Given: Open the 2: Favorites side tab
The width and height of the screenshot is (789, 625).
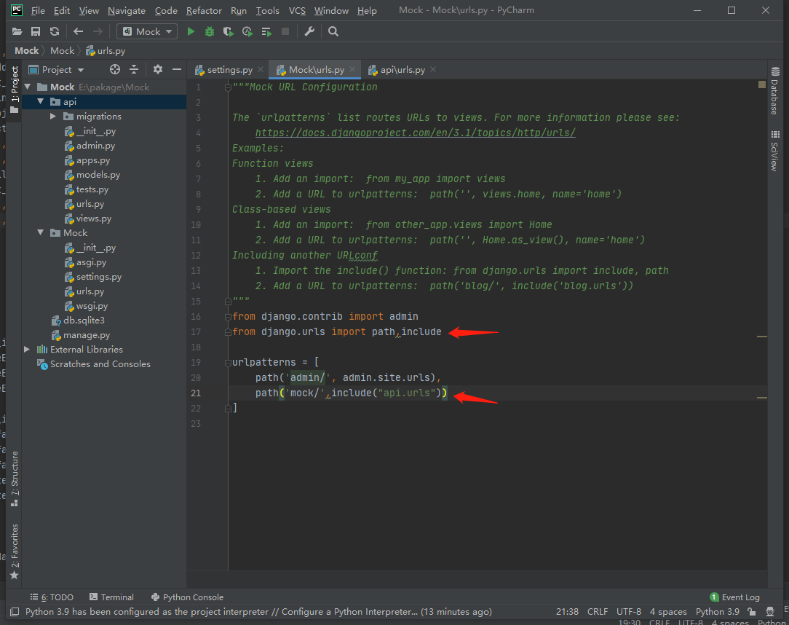Looking at the screenshot, I should [x=15, y=551].
